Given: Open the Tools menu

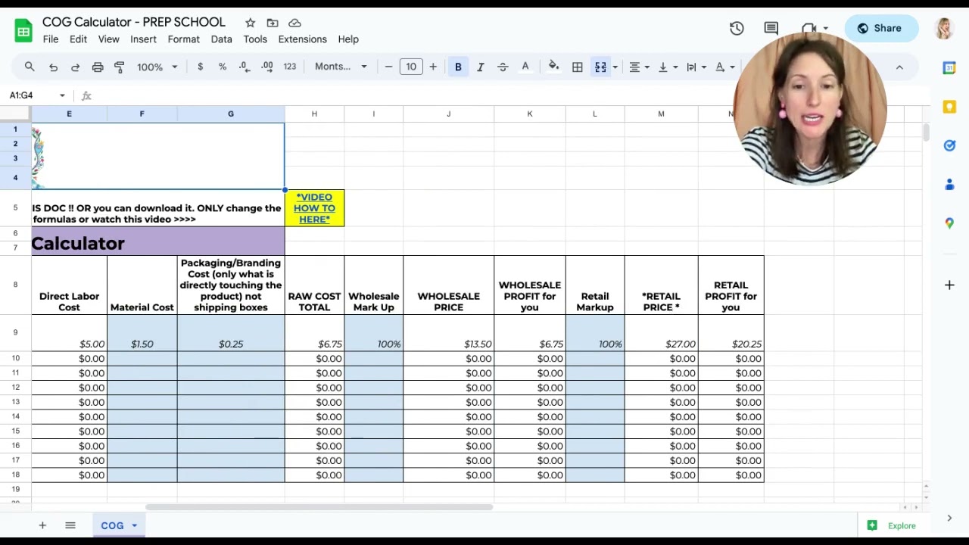Looking at the screenshot, I should tap(255, 39).
